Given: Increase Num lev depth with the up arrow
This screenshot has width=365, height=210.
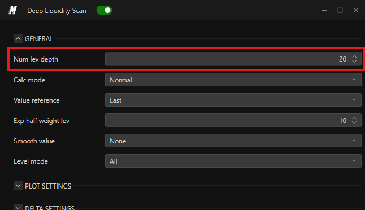Looking at the screenshot, I should [354, 57].
